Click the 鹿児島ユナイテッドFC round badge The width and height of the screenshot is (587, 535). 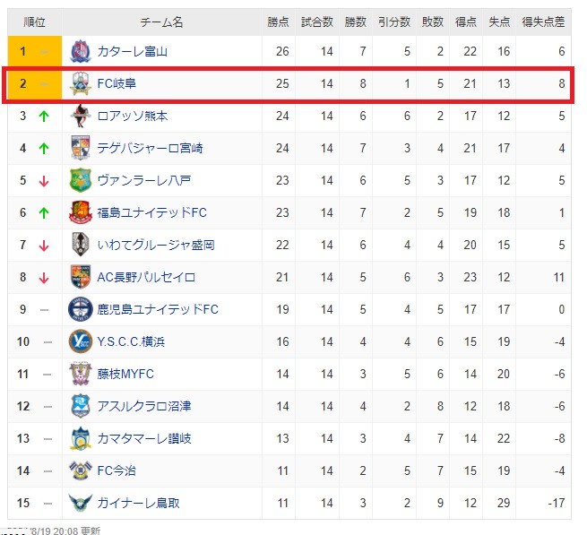click(80, 309)
